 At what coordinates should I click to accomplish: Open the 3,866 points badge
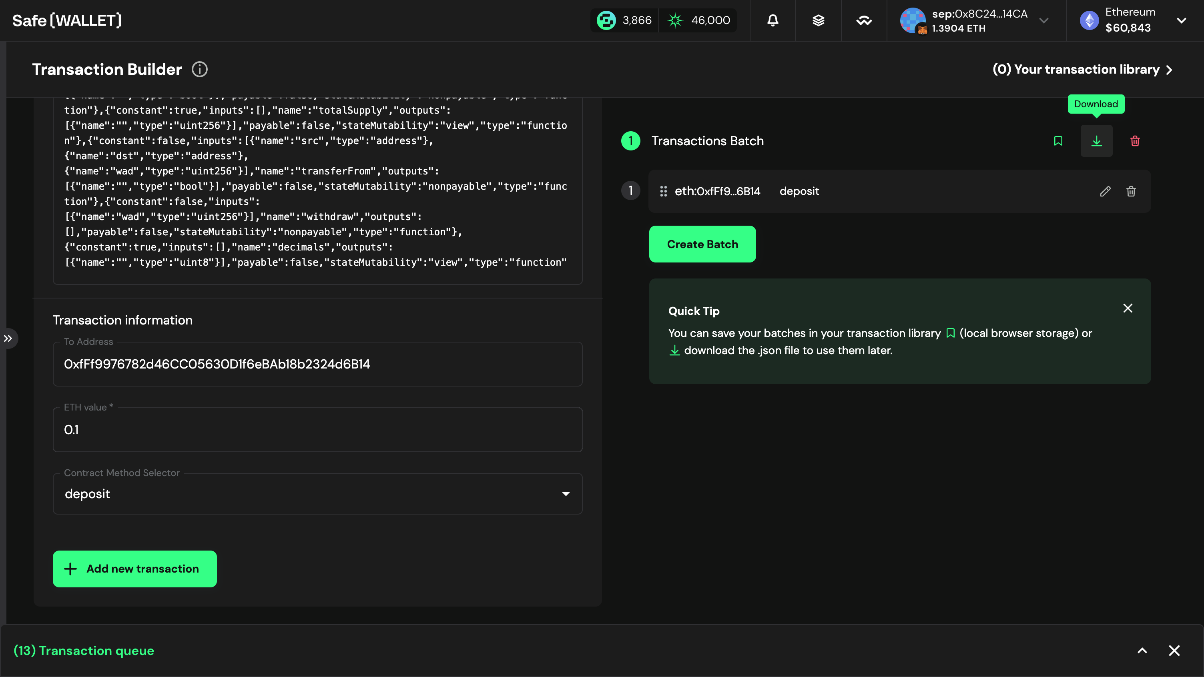tap(624, 20)
